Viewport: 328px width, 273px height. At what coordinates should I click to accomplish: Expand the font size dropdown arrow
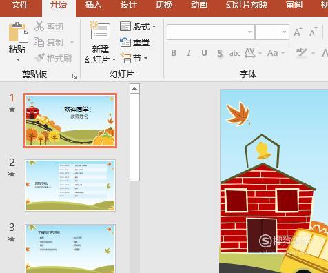pyautogui.click(x=284, y=32)
